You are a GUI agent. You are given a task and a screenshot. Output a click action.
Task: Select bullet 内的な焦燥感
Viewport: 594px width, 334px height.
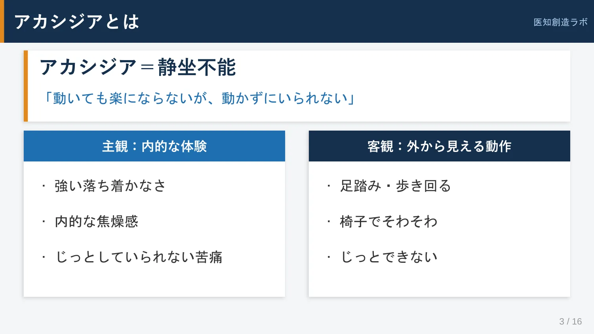[97, 221]
